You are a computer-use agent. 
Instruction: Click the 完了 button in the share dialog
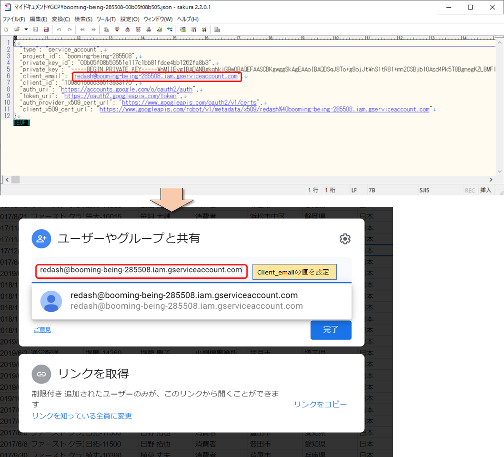(x=331, y=330)
